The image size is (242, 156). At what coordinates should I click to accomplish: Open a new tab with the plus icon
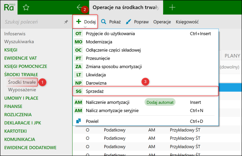(x=172, y=7)
